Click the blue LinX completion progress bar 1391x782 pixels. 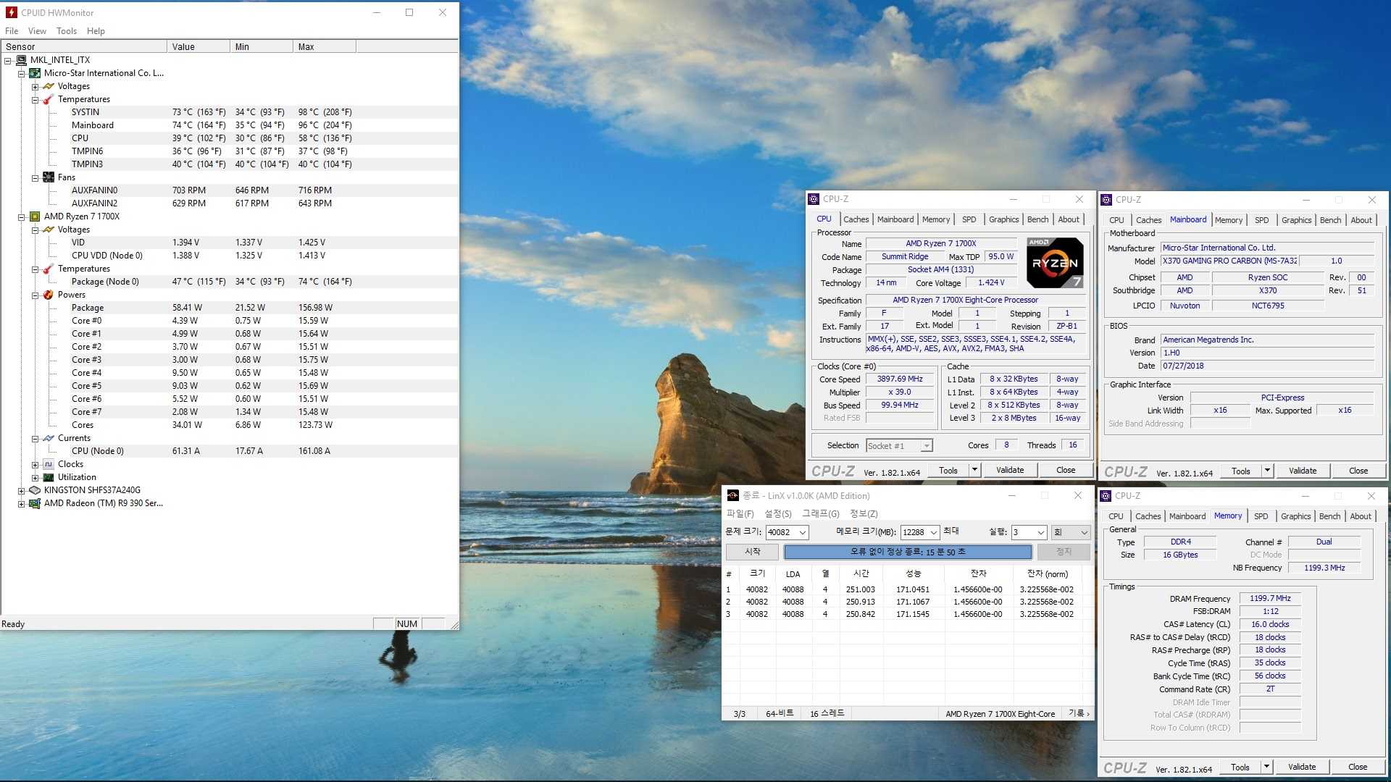point(907,552)
